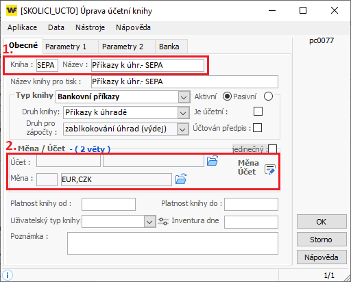Click the settings sliders icon beside Inventura dne

click(x=163, y=221)
